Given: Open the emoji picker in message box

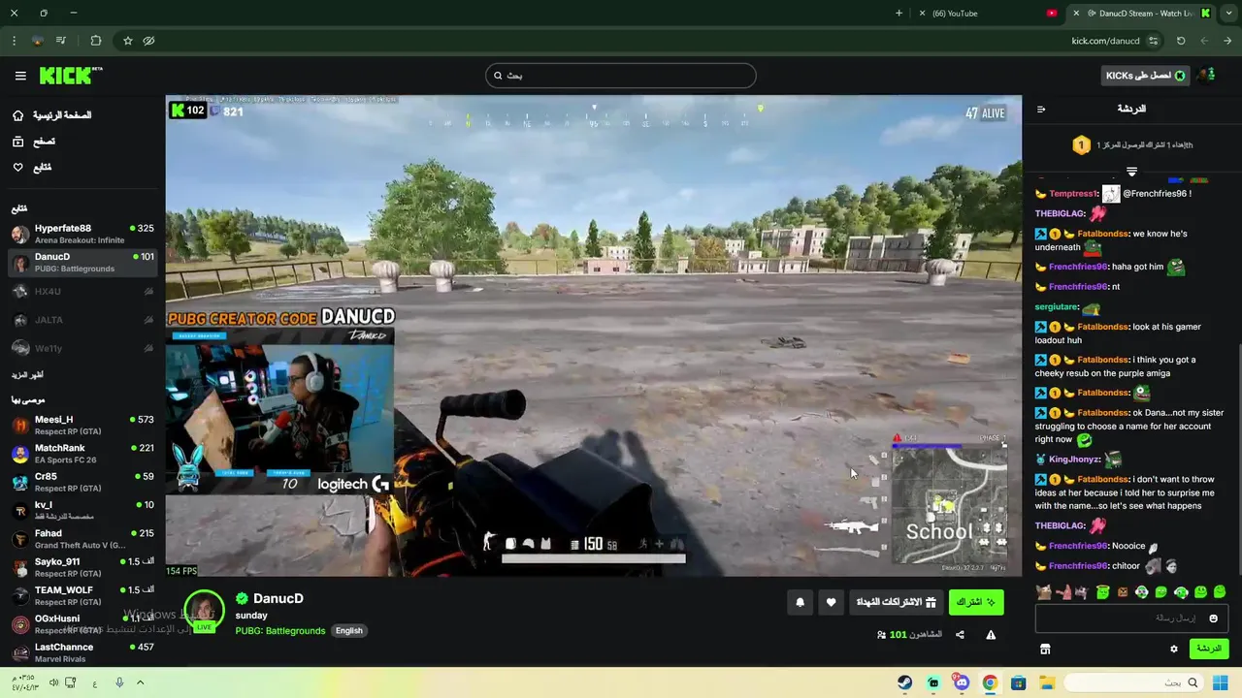Looking at the screenshot, I should [1213, 619].
